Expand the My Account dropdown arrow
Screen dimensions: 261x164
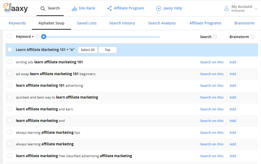(256, 9)
